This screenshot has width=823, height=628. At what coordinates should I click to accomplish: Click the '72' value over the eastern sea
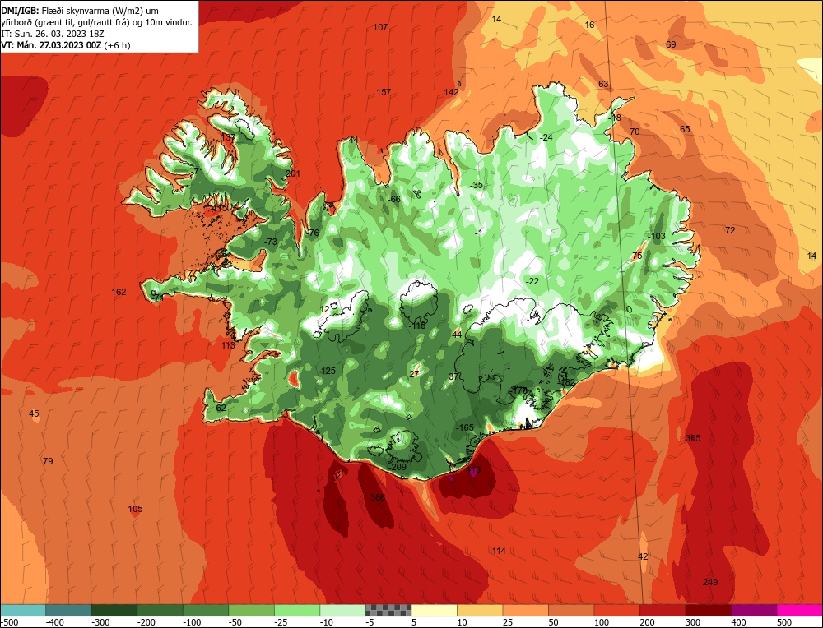(730, 230)
